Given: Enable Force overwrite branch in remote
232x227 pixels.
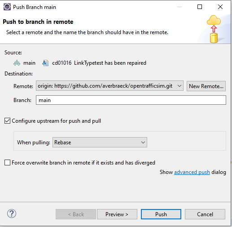Looking at the screenshot, I should 7,163.
